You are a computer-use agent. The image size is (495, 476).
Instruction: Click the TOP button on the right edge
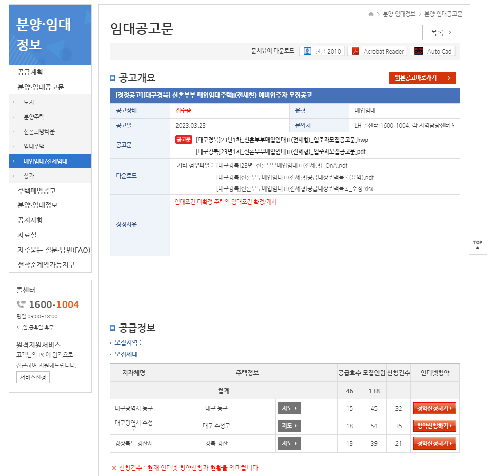pyautogui.click(x=477, y=243)
